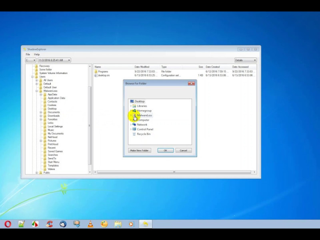The height and width of the screenshot is (240, 320).
Task: Select the Desktop folder in left tree
Action: tap(52, 108)
